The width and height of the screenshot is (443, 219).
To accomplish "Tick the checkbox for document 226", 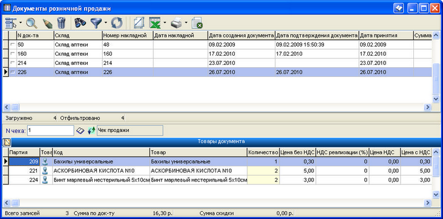I will coord(13,72).
